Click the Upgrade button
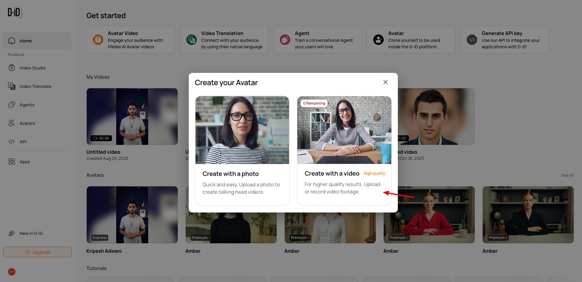 click(38, 252)
